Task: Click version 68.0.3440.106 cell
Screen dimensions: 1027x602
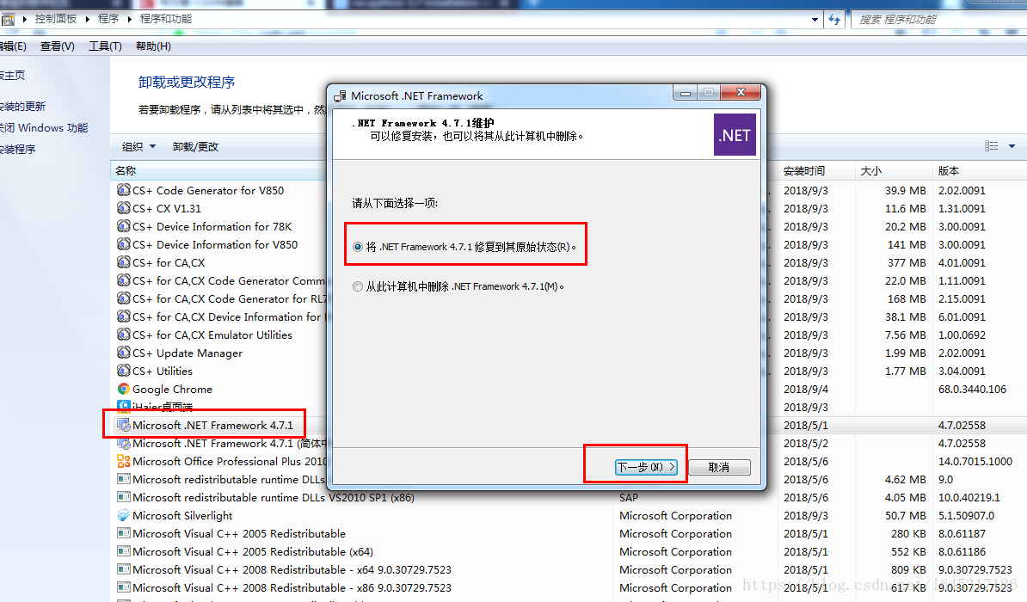Action: 972,389
